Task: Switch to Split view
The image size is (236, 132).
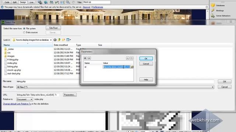Action: pyautogui.click(x=15, y=2)
